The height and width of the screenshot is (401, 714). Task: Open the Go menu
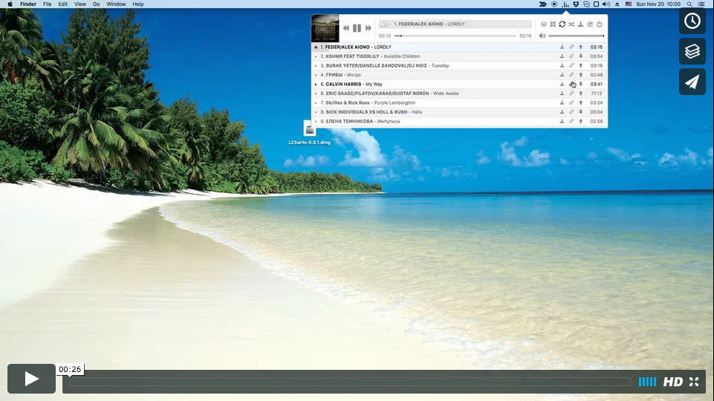[96, 4]
